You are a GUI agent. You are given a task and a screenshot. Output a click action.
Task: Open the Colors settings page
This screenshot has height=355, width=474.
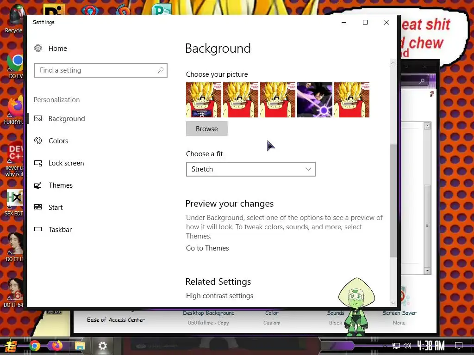(51, 141)
